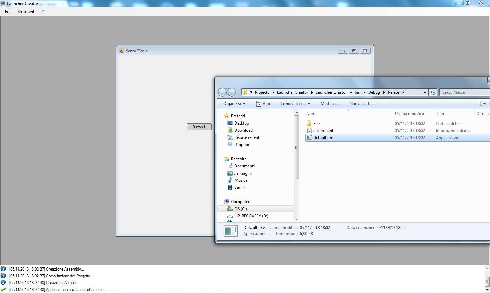
Task: Open recent locations arrow next to navigation buttons
Action: tap(239, 92)
